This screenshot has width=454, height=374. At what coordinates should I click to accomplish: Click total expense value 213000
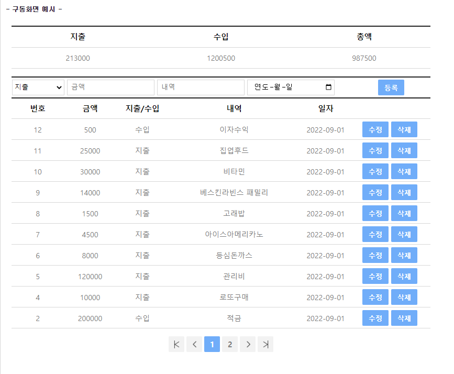pos(77,58)
